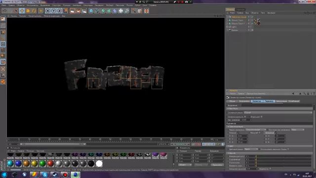
Task: Click orange material tag on second object row
Action: (x=255, y=20)
